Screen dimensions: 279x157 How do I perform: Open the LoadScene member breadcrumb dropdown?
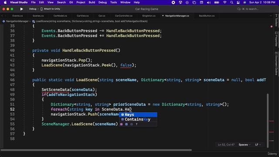(x=92, y=21)
